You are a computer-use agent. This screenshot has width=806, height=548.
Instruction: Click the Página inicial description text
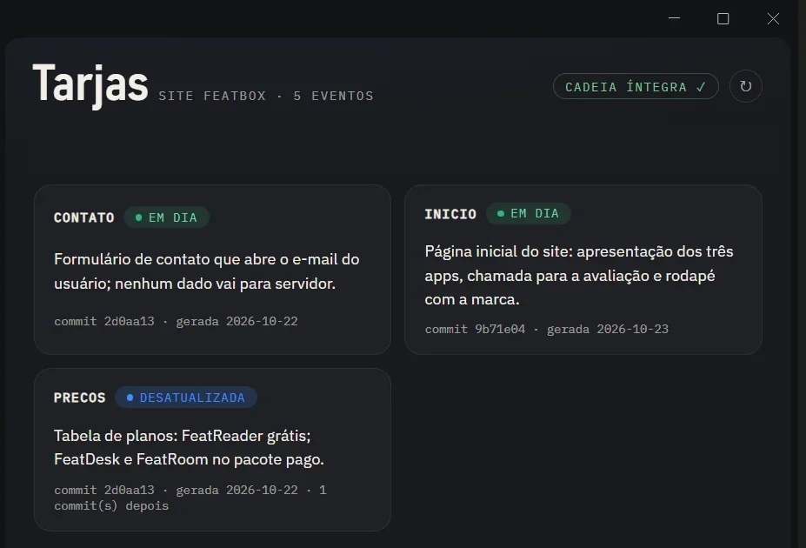(x=579, y=275)
